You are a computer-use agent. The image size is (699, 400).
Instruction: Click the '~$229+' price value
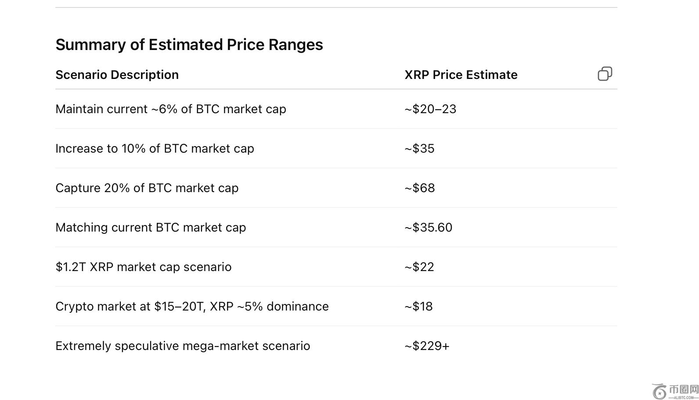(x=427, y=346)
